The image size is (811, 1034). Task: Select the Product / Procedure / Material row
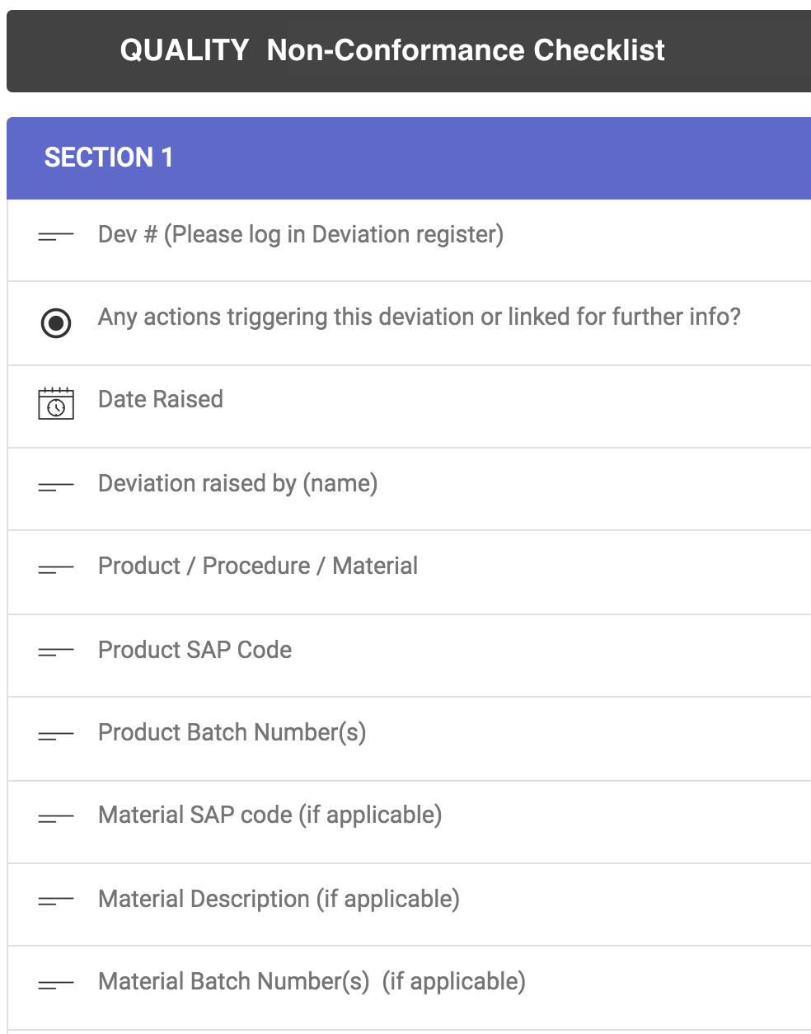pyautogui.click(x=258, y=566)
